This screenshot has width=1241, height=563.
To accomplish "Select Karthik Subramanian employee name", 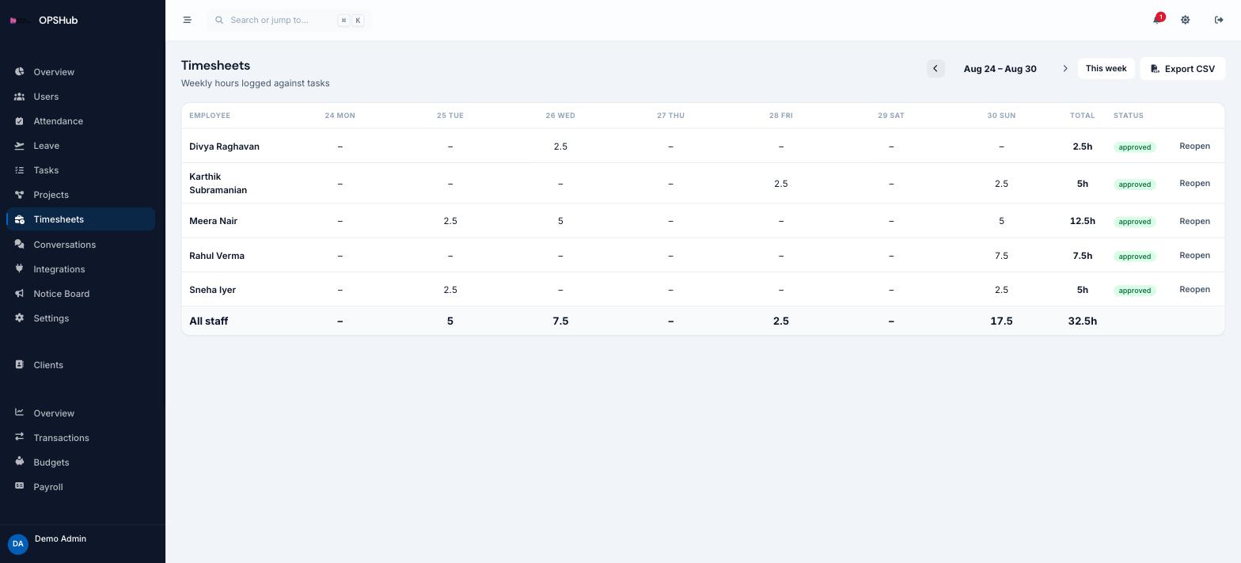I will tap(218, 183).
